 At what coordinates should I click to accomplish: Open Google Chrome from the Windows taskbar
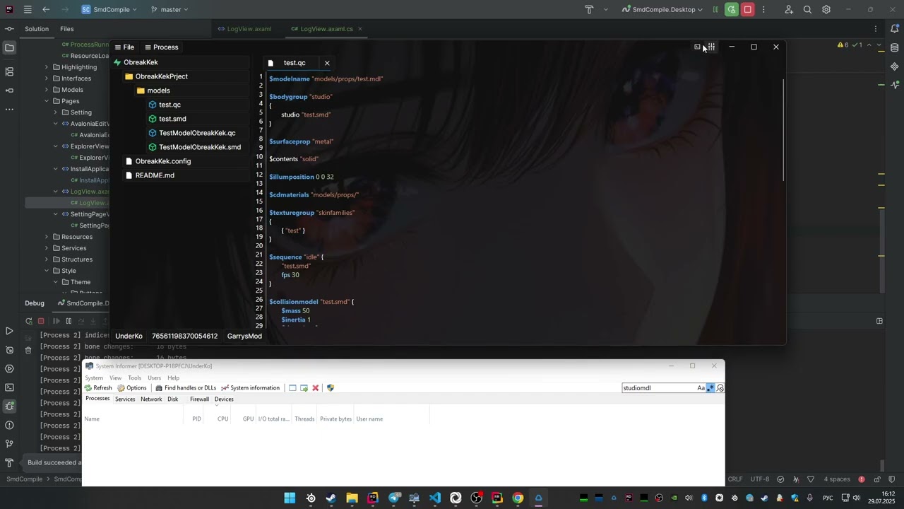[518, 498]
